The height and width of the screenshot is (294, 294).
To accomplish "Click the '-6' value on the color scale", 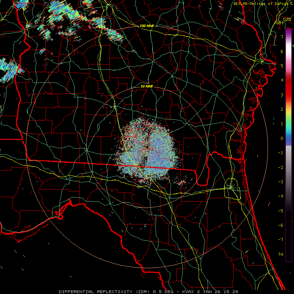I will pos(281,225).
